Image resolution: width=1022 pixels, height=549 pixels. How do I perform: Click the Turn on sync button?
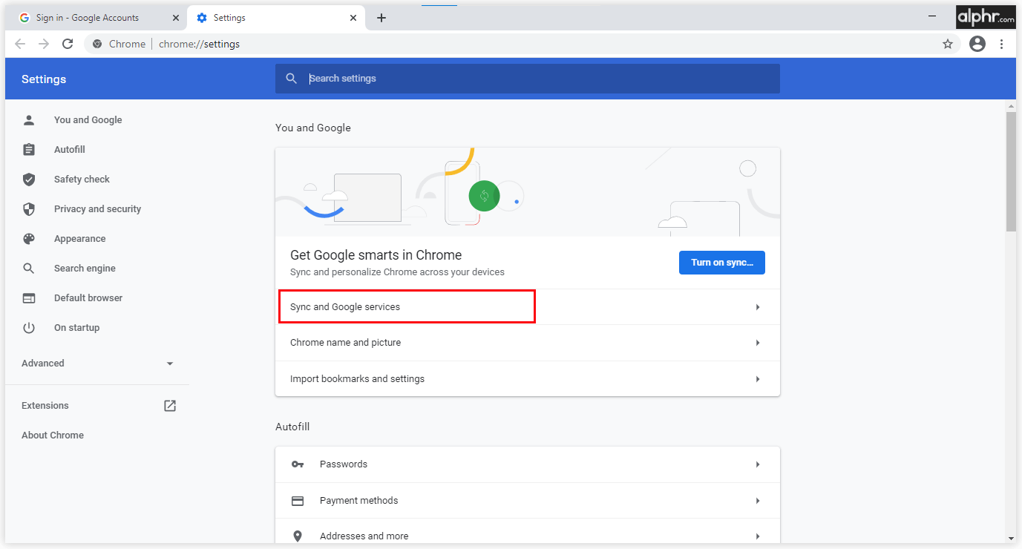point(721,262)
